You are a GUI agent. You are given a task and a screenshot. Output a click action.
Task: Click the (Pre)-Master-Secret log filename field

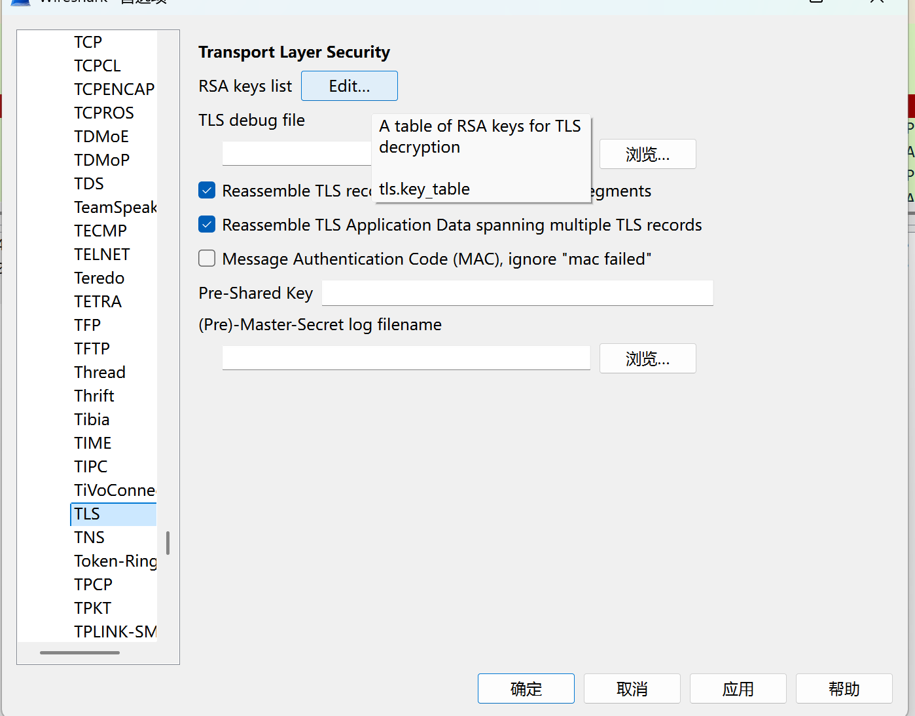click(x=406, y=358)
